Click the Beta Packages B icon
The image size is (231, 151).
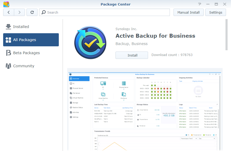point(8,53)
